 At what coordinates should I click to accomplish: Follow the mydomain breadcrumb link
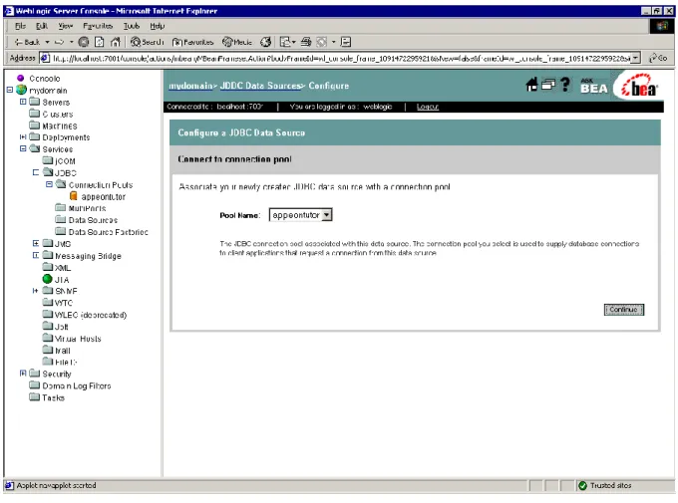point(190,86)
